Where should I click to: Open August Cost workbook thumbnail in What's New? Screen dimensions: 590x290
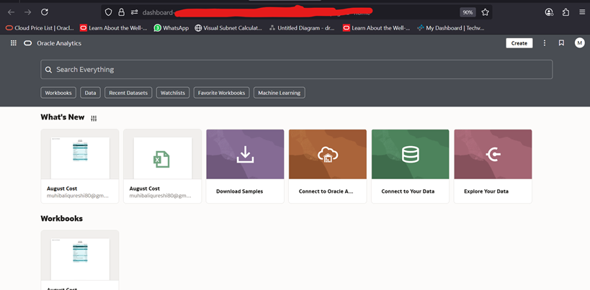(80, 158)
